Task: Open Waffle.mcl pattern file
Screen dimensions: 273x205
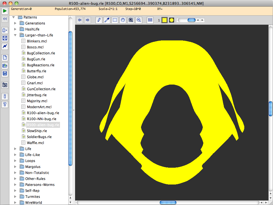Action: coord(35,143)
